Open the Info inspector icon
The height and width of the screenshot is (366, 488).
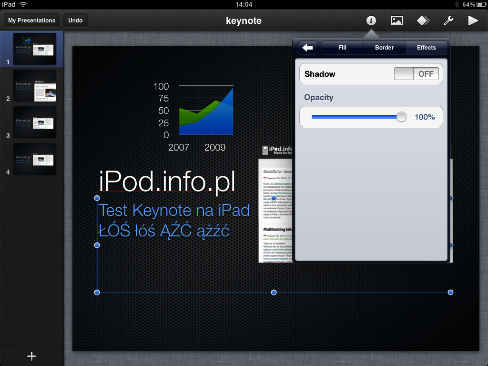371,20
